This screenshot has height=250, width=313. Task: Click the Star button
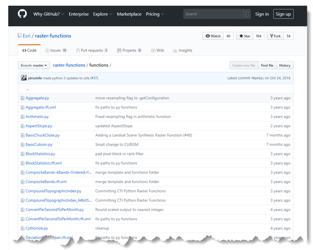[x=245, y=36]
